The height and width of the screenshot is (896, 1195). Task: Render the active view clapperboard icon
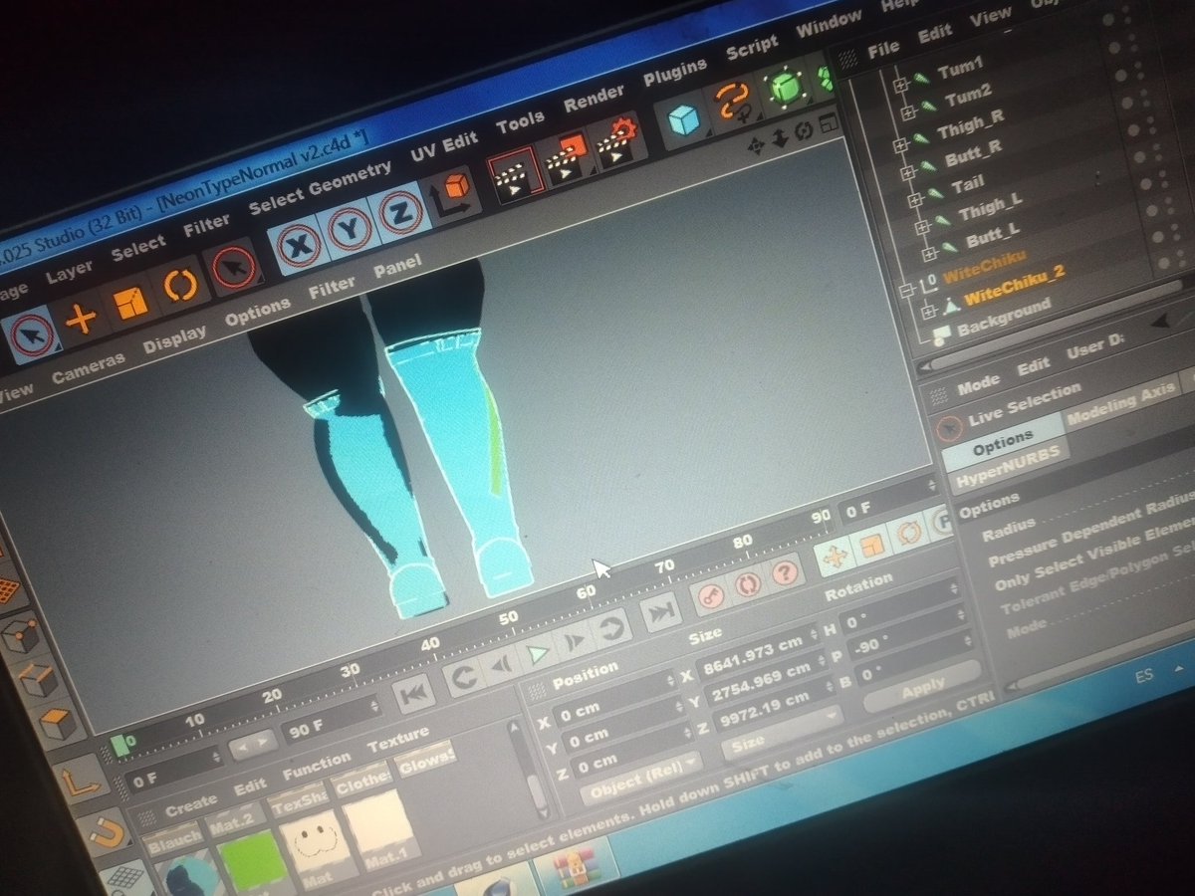[516, 176]
